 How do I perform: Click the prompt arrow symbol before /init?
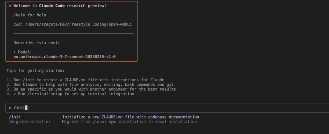coord(10,108)
